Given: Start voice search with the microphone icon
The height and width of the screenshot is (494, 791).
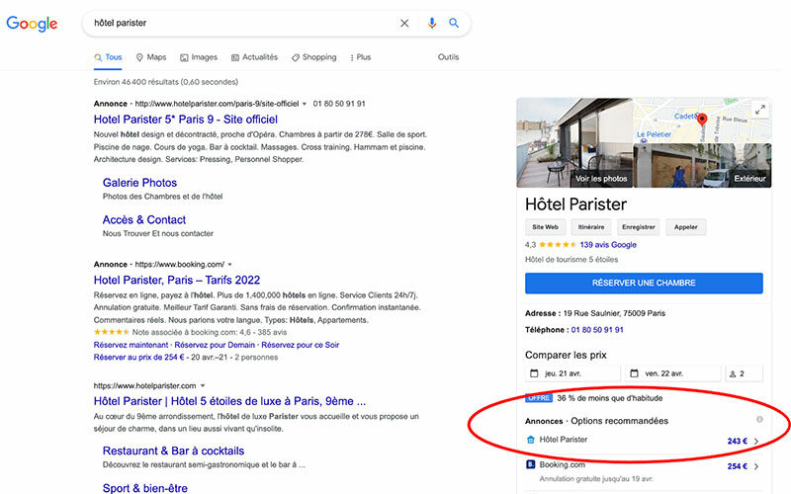Looking at the screenshot, I should (432, 23).
